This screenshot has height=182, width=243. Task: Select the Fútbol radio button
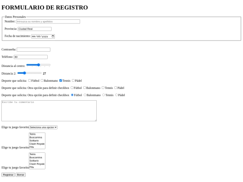pyautogui.click(x=72, y=95)
